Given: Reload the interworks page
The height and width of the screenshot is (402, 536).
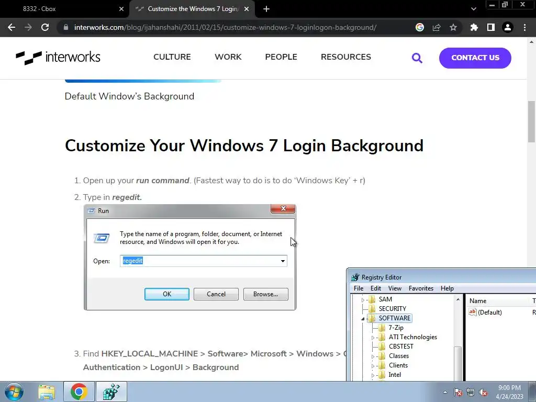Looking at the screenshot, I should coord(45,27).
